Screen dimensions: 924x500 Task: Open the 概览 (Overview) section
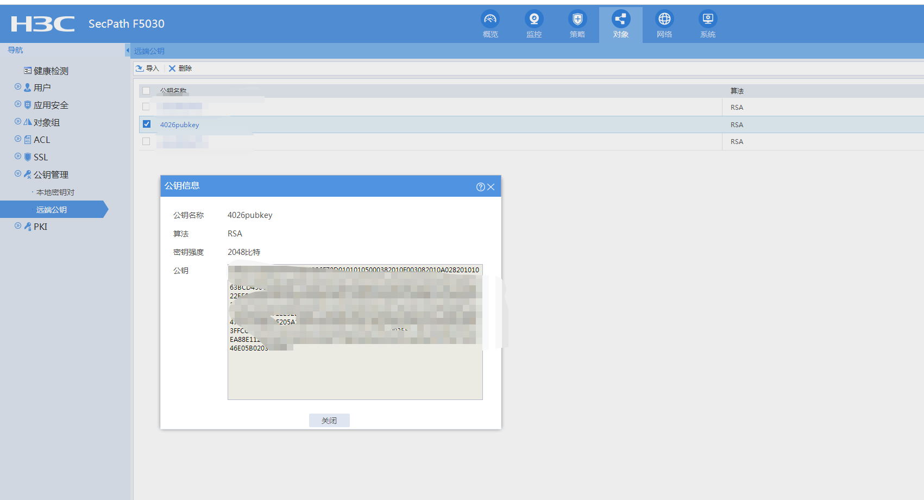coord(490,24)
